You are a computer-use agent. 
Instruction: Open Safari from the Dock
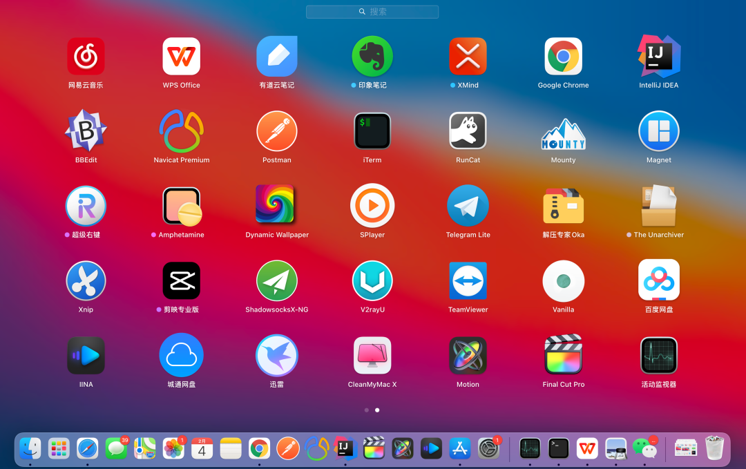(88, 448)
